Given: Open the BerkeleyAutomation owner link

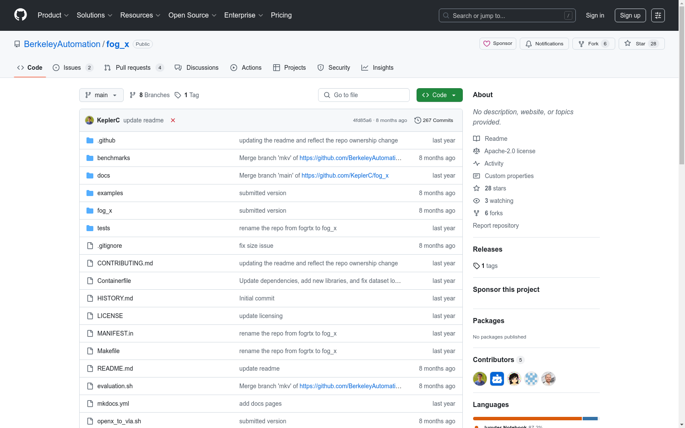Looking at the screenshot, I should pos(62,44).
